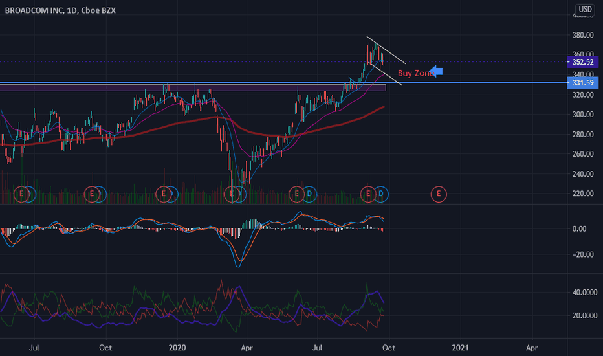Viewport: 603px width, 356px height.
Task: Open the December 2019 earnings E marker
Action: (x=164, y=194)
